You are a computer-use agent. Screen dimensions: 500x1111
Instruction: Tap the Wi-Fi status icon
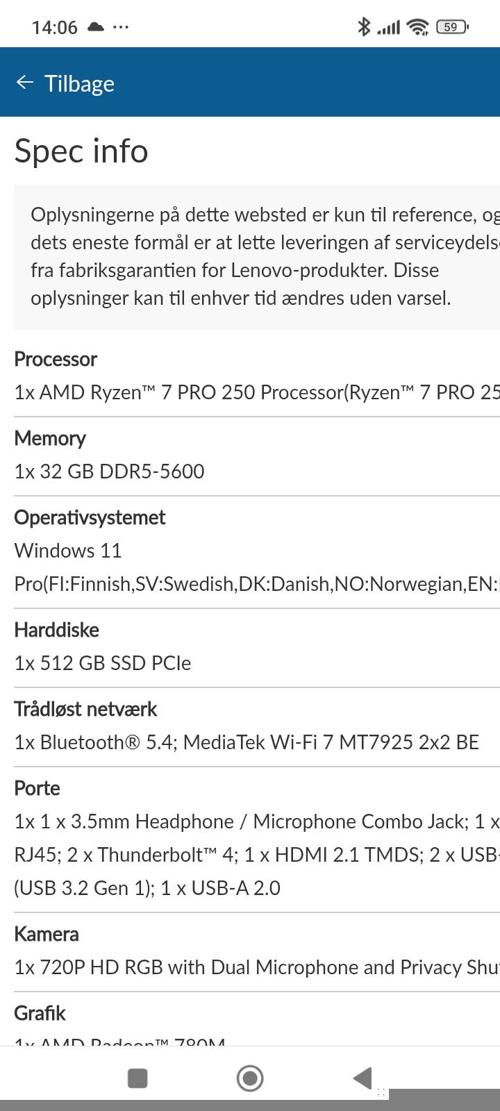click(x=418, y=27)
